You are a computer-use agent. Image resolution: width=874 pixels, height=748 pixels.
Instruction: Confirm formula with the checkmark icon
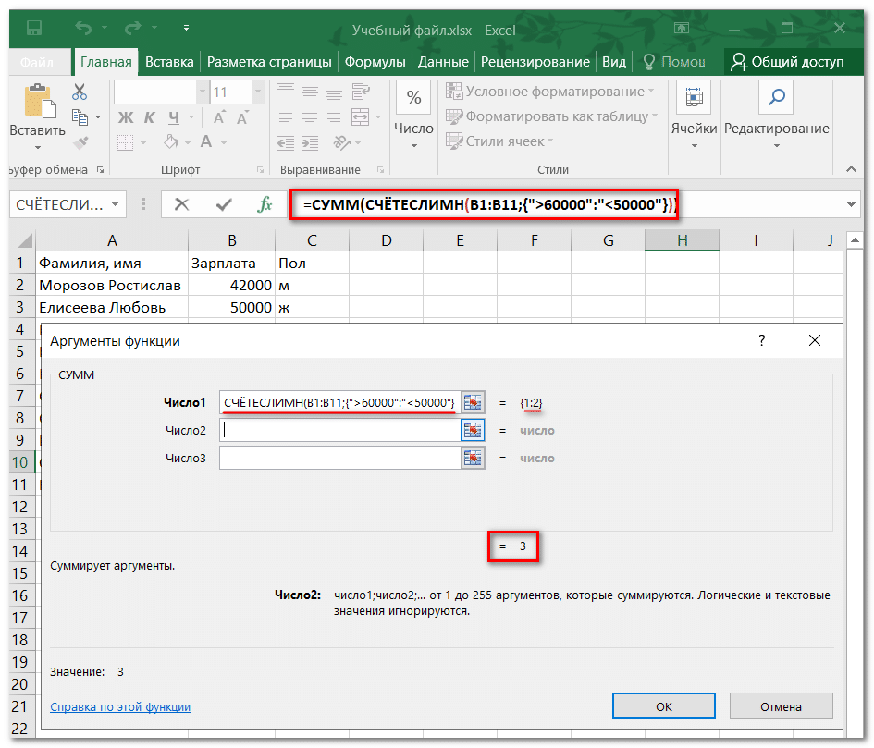(223, 204)
